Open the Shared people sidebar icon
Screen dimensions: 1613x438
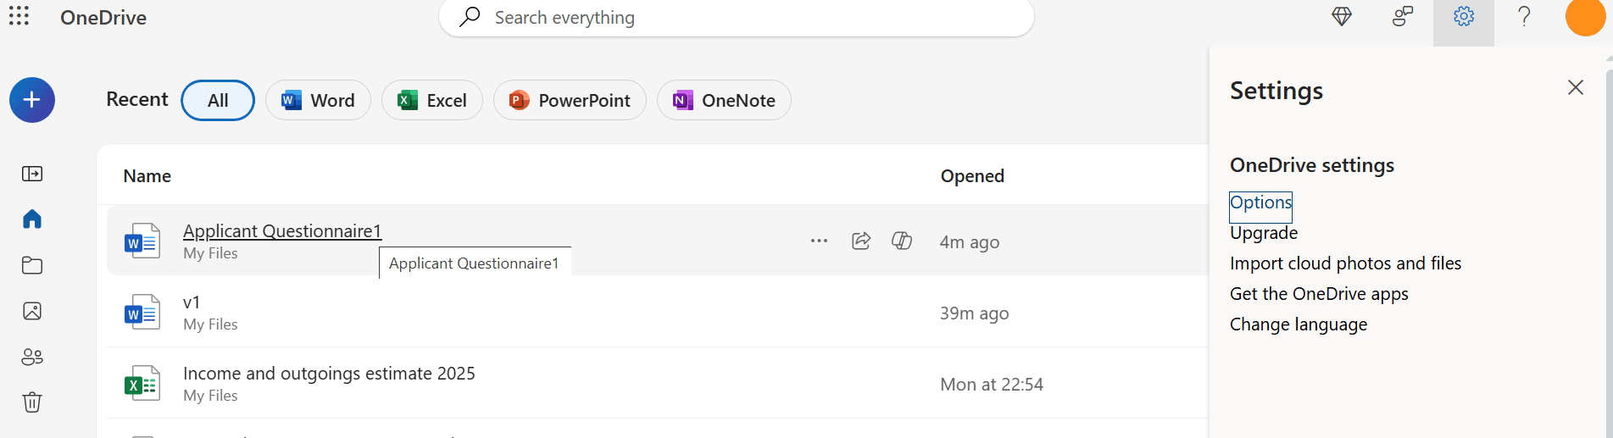coord(32,357)
